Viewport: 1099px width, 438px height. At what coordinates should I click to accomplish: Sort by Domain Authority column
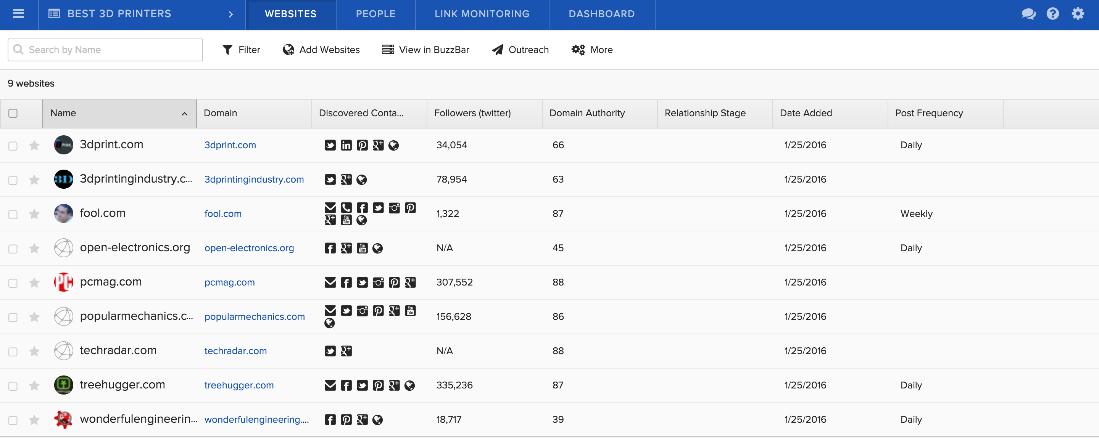pos(599,113)
